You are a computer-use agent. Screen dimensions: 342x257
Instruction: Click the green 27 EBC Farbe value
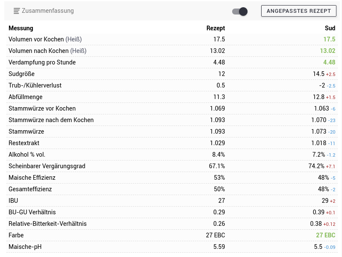[x=325, y=235]
